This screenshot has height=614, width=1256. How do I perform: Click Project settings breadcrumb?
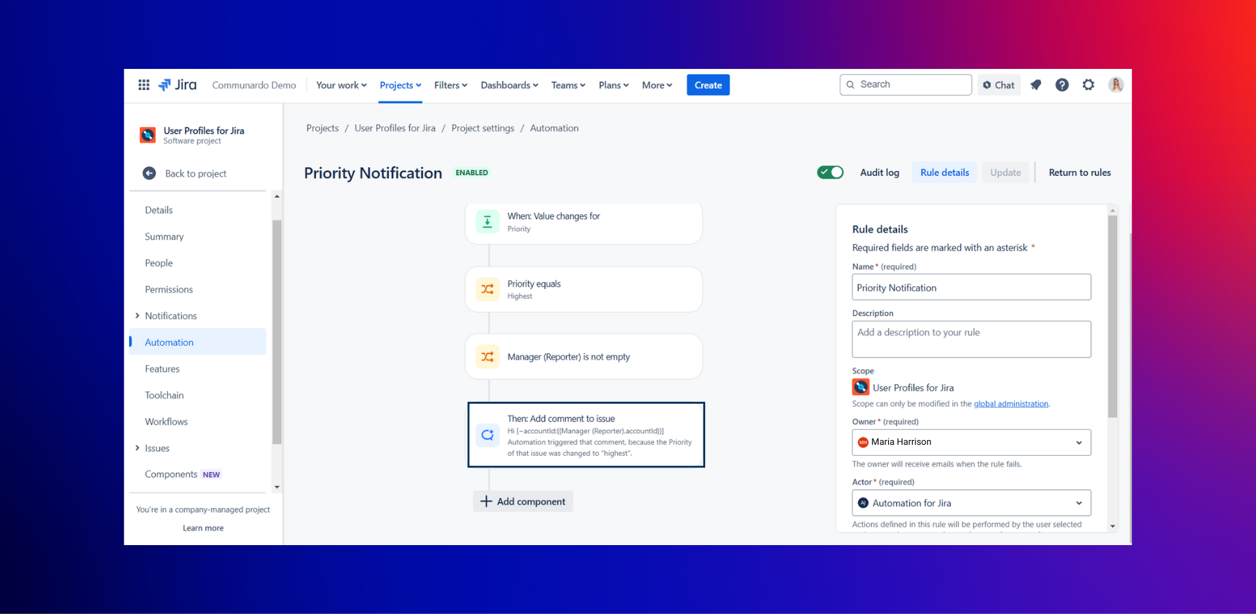tap(483, 128)
